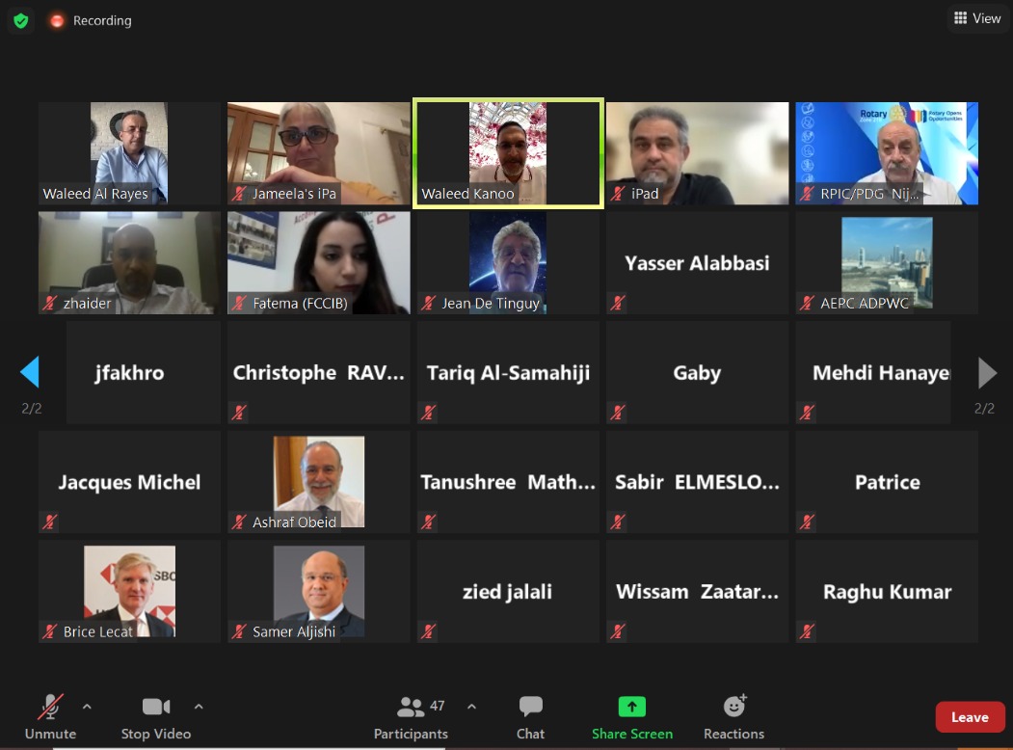This screenshot has width=1013, height=750.
Task: Select Waleed Kanoo's highlighted video tile
Action: coord(509,153)
